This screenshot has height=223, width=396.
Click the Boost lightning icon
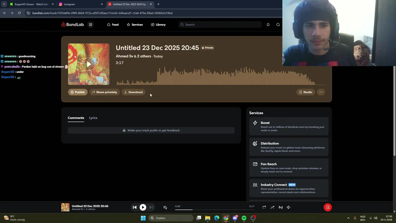255,123
